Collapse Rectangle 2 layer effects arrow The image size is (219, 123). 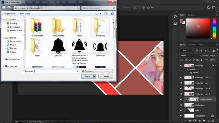pyautogui.click(x=215, y=65)
